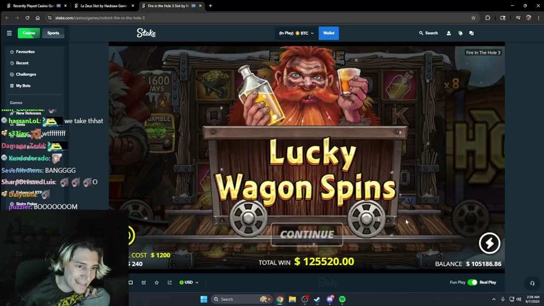Click BALANCE $ 105186.86 text
The width and height of the screenshot is (544, 306).
[468, 264]
